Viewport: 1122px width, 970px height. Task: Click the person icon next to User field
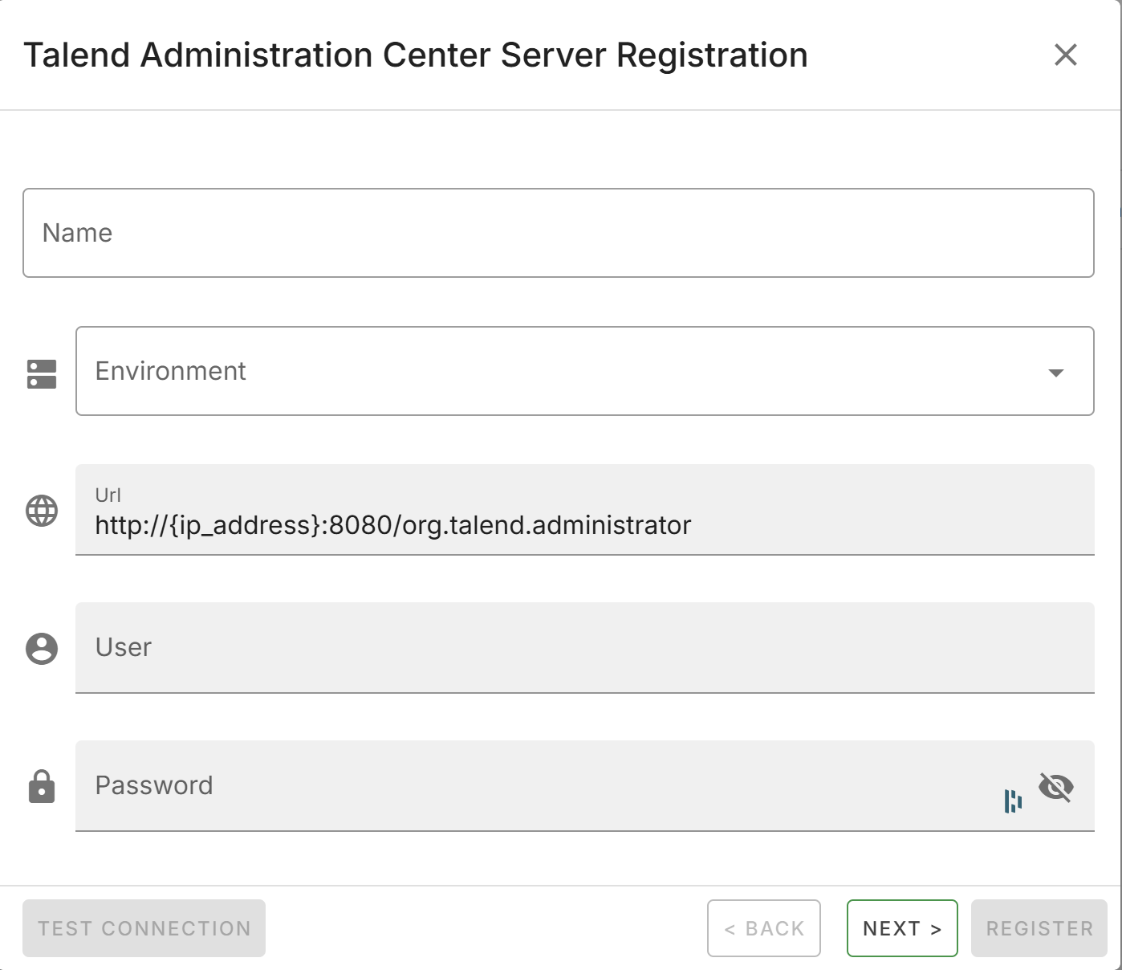pos(41,648)
